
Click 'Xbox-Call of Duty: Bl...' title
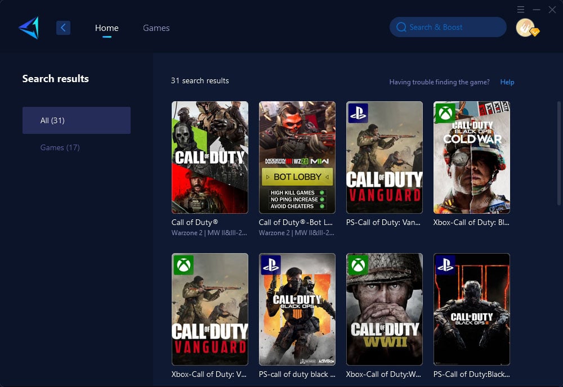click(x=471, y=222)
